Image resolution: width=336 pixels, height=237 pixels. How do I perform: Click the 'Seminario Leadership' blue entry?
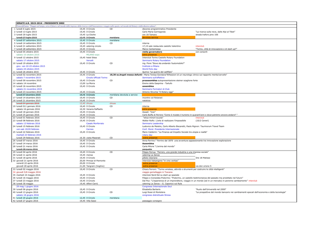pos(153,123)
